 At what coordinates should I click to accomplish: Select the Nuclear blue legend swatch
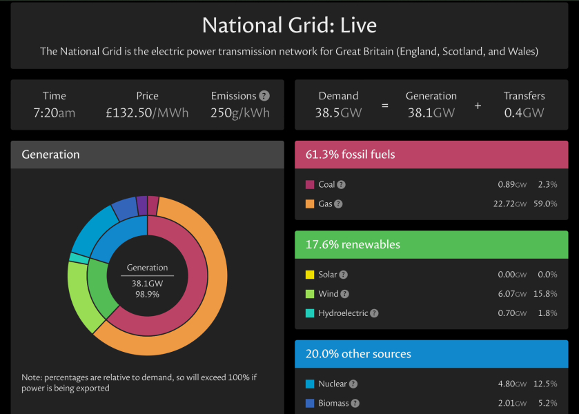tap(310, 384)
